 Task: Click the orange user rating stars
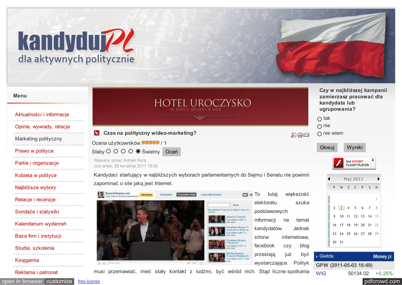tap(150, 143)
